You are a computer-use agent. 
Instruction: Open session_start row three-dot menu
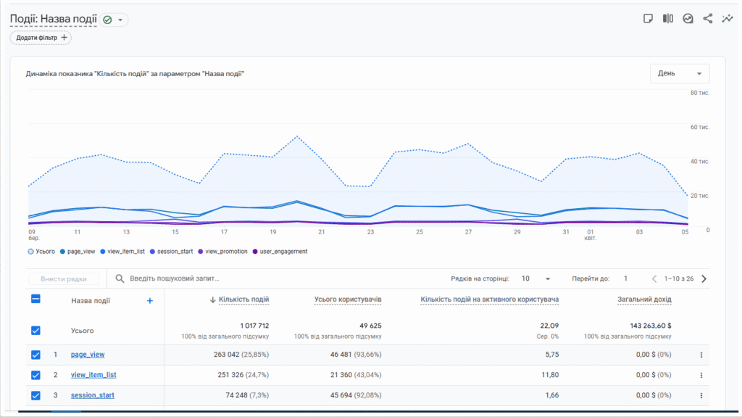coord(701,396)
